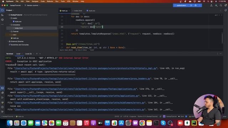Open the Project tool window folder icon
The image size is (228, 128).
[2, 10]
